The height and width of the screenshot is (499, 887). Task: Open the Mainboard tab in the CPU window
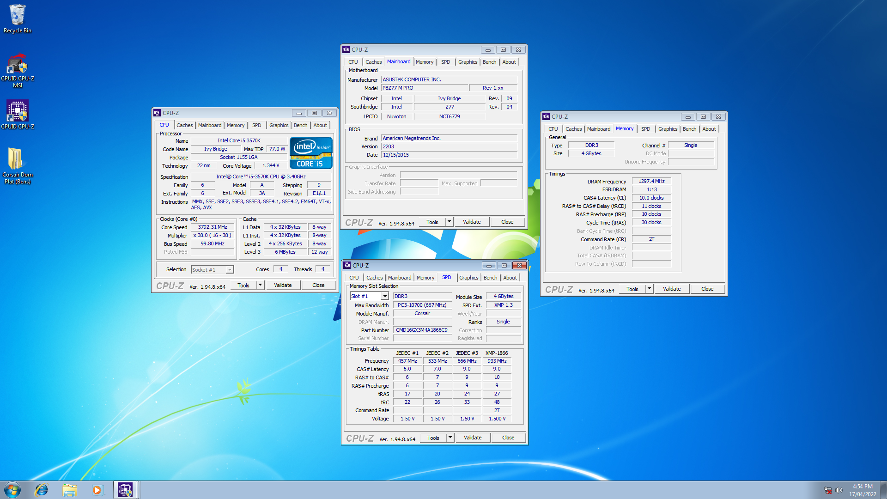[210, 125]
